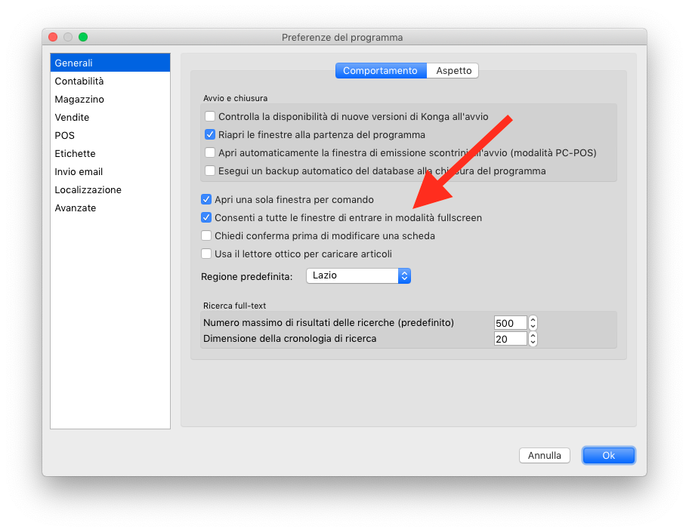
Task: Click the max results field showing 500
Action: coord(510,323)
